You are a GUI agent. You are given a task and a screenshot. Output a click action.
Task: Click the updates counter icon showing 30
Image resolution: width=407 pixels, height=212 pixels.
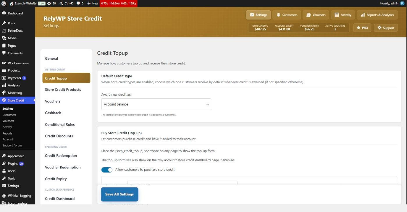tap(49, 3)
